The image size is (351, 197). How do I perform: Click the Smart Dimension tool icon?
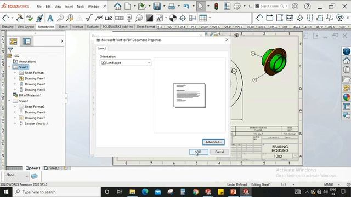[6, 18]
